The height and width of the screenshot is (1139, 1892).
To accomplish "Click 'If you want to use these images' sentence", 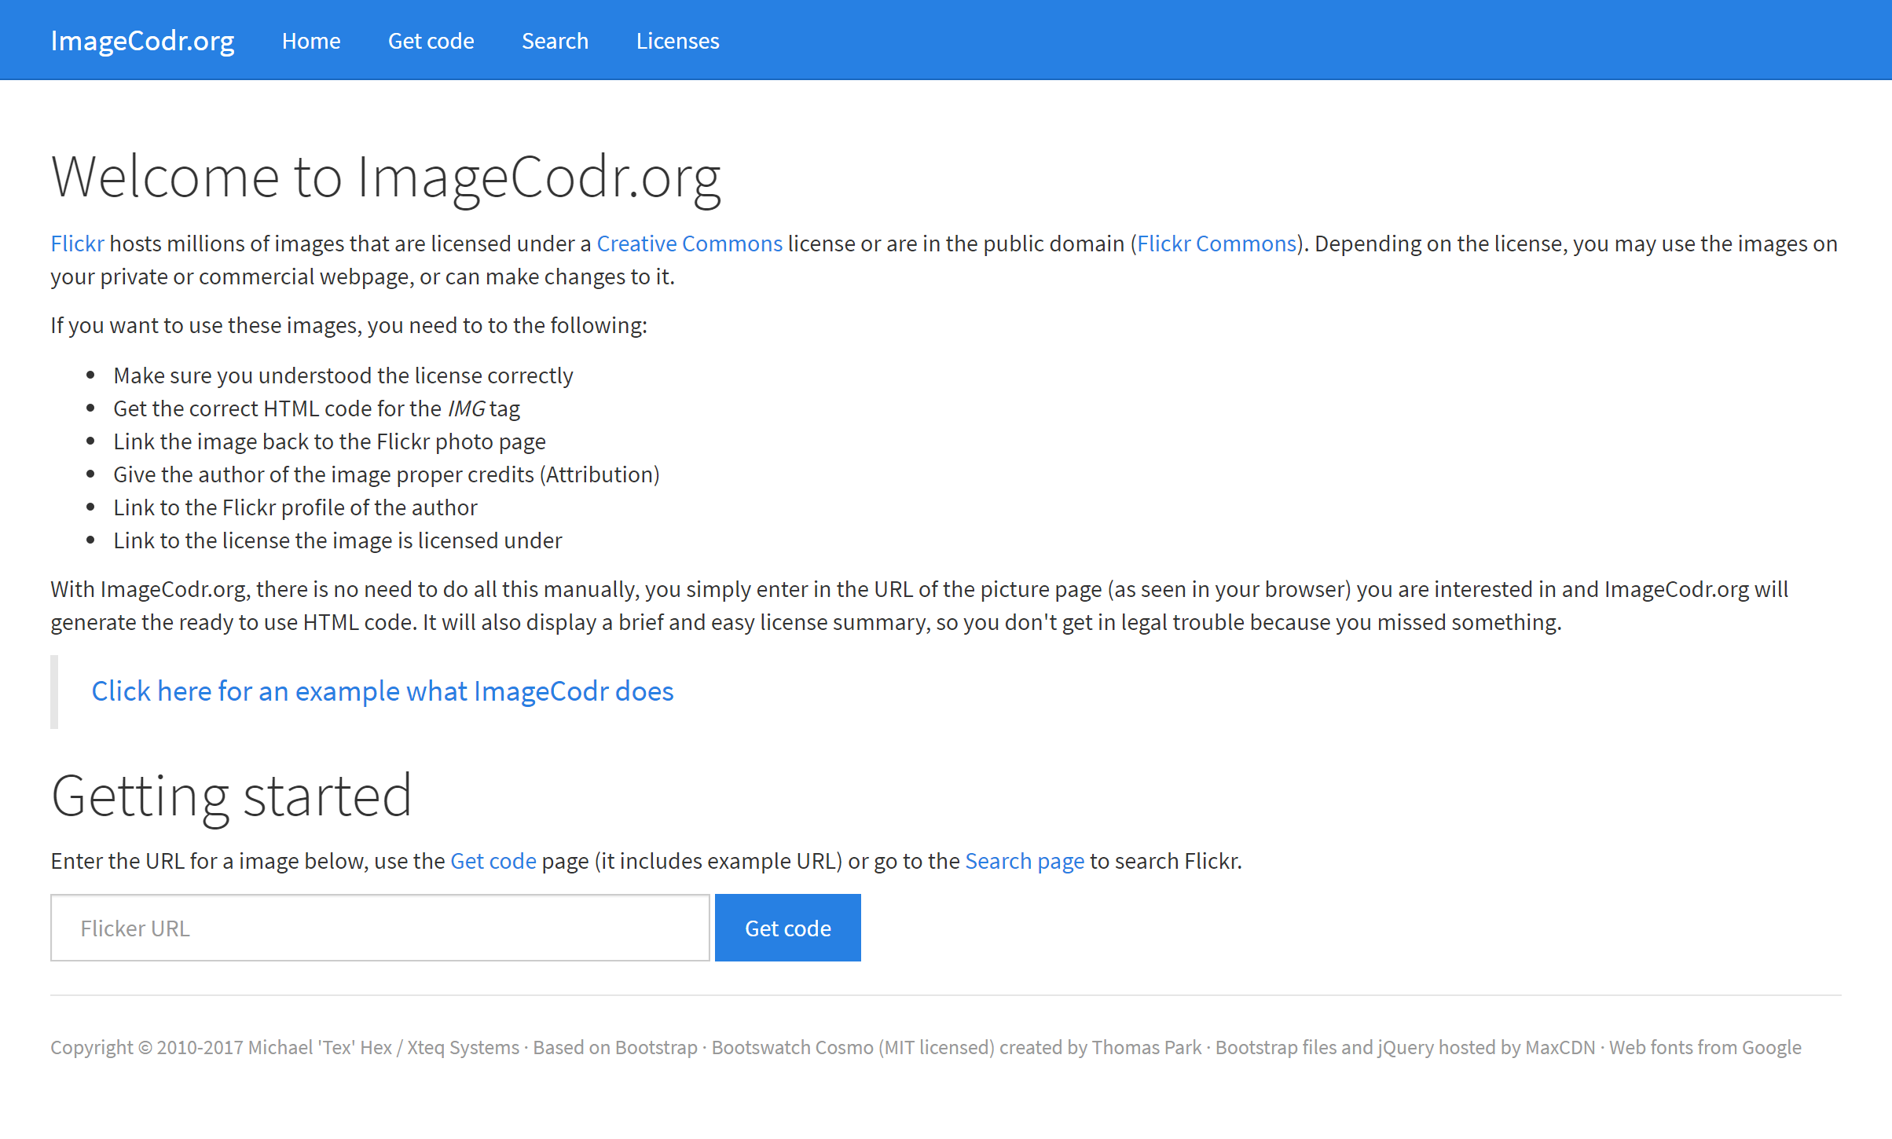I will (x=349, y=325).
